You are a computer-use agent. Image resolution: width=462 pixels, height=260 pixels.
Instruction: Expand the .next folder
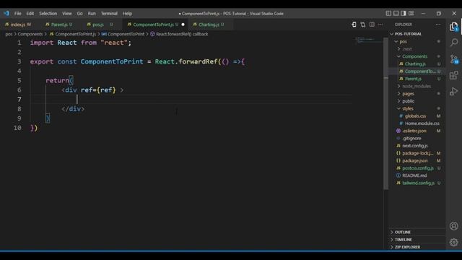click(417, 49)
